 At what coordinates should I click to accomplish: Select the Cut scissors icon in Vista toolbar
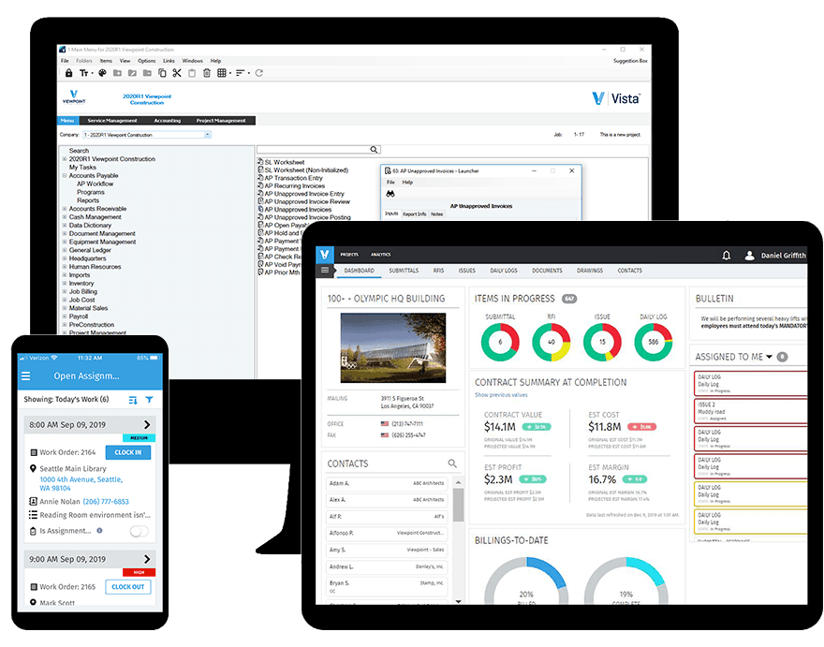click(176, 72)
